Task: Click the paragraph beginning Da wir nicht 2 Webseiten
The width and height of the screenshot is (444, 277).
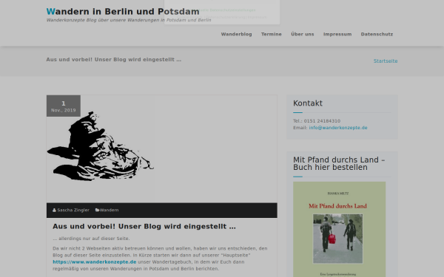Action: point(160,259)
